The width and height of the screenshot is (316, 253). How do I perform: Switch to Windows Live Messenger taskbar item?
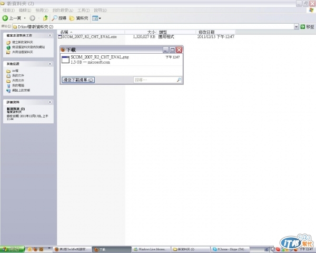151,249
